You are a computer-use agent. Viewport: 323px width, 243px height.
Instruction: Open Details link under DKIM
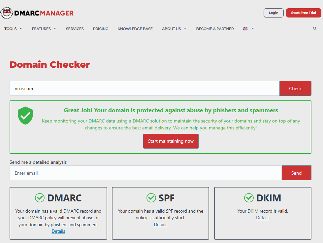coord(263,218)
